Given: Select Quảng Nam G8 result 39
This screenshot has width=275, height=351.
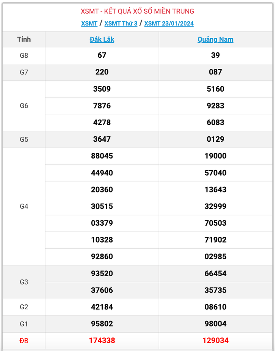Looking at the screenshot, I should coord(215,55).
